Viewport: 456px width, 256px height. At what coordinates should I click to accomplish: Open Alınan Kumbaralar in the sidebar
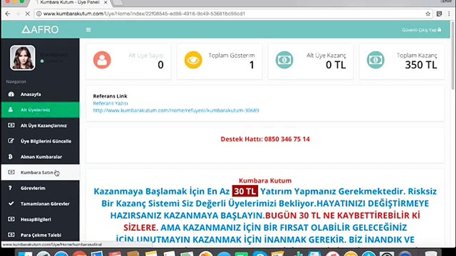pos(40,157)
